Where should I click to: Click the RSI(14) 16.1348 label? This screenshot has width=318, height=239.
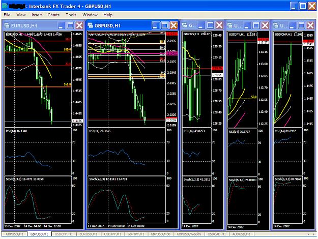16,131
